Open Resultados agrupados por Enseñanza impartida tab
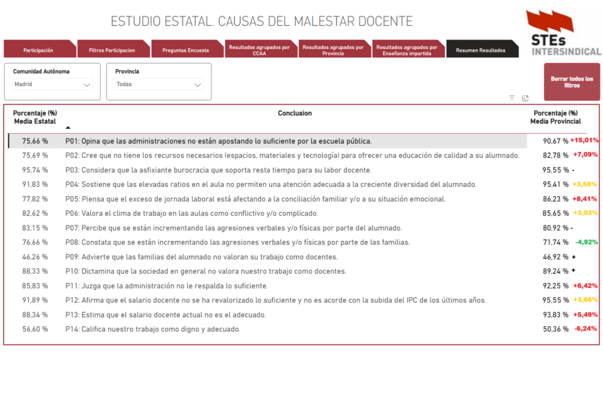The image size is (603, 393). pos(406,50)
